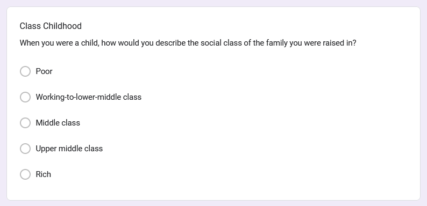Pick the Upper middle class radio circle

click(x=25, y=149)
